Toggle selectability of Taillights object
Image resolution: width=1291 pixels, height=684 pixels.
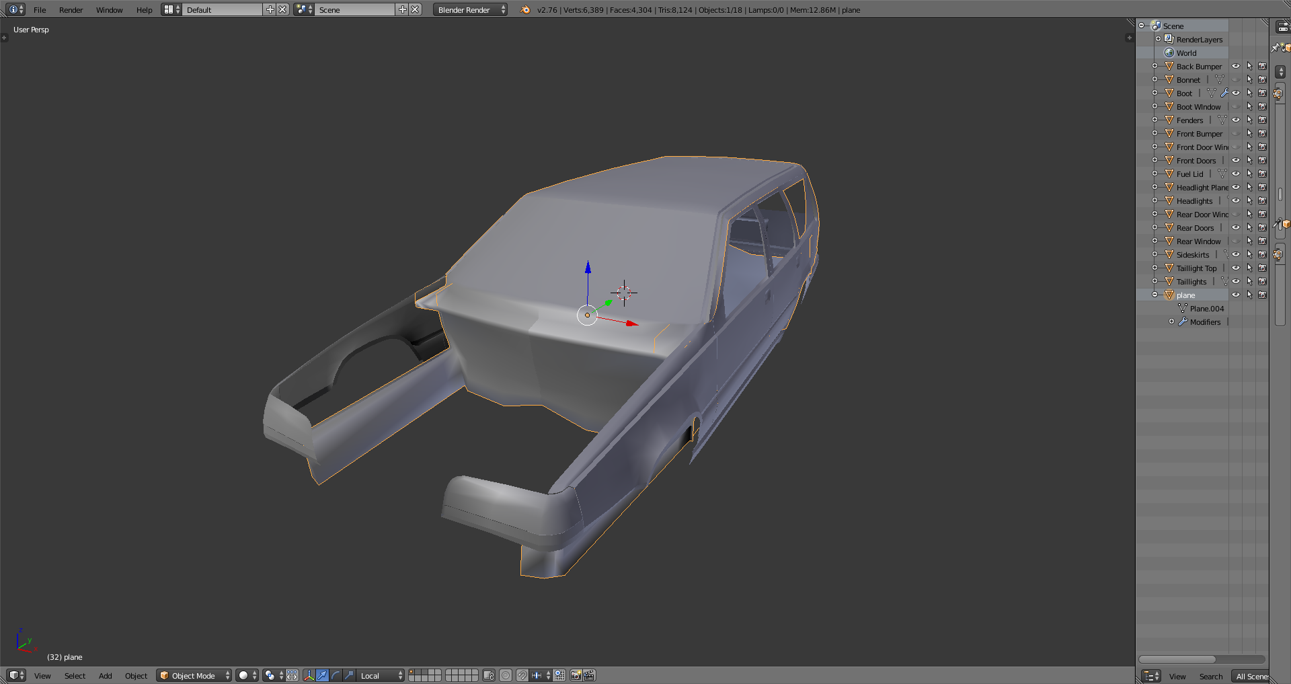(x=1249, y=281)
